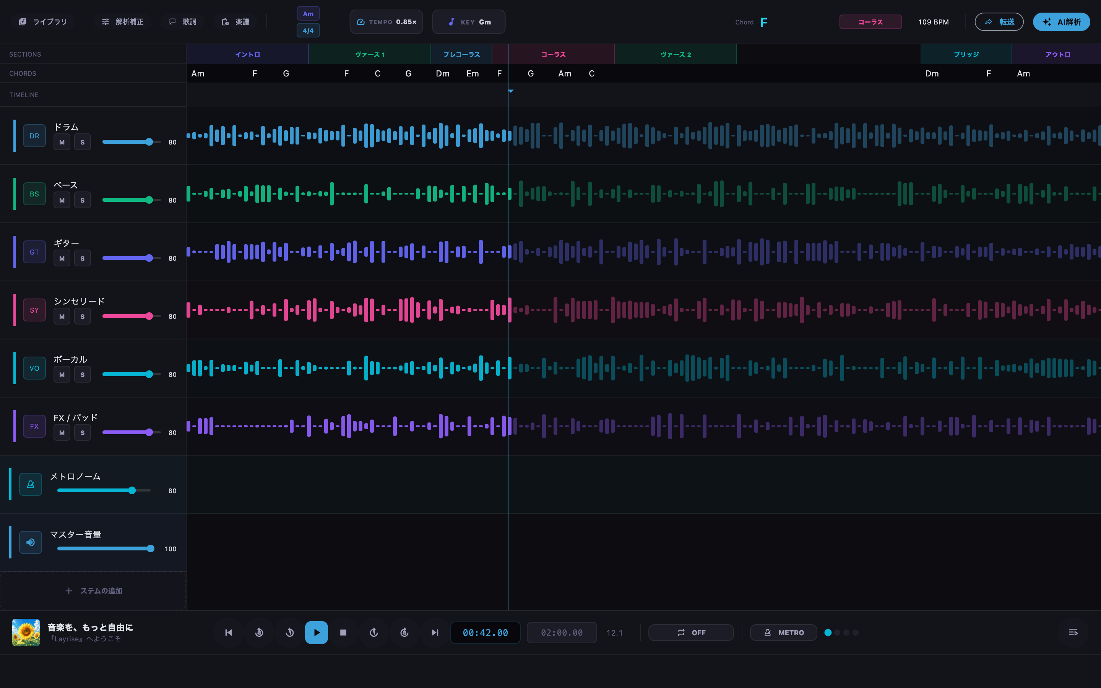Open the TEMPO 0.85× selector
This screenshot has height=688, width=1101.
click(x=386, y=22)
